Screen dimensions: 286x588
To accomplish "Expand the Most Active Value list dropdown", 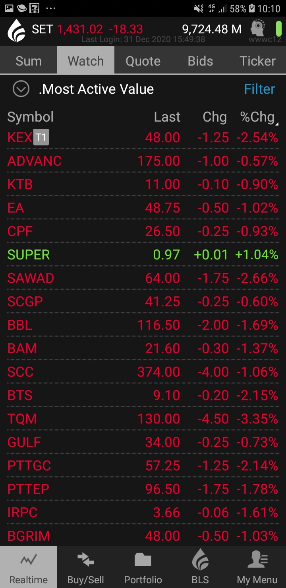I will pyautogui.click(x=21, y=89).
